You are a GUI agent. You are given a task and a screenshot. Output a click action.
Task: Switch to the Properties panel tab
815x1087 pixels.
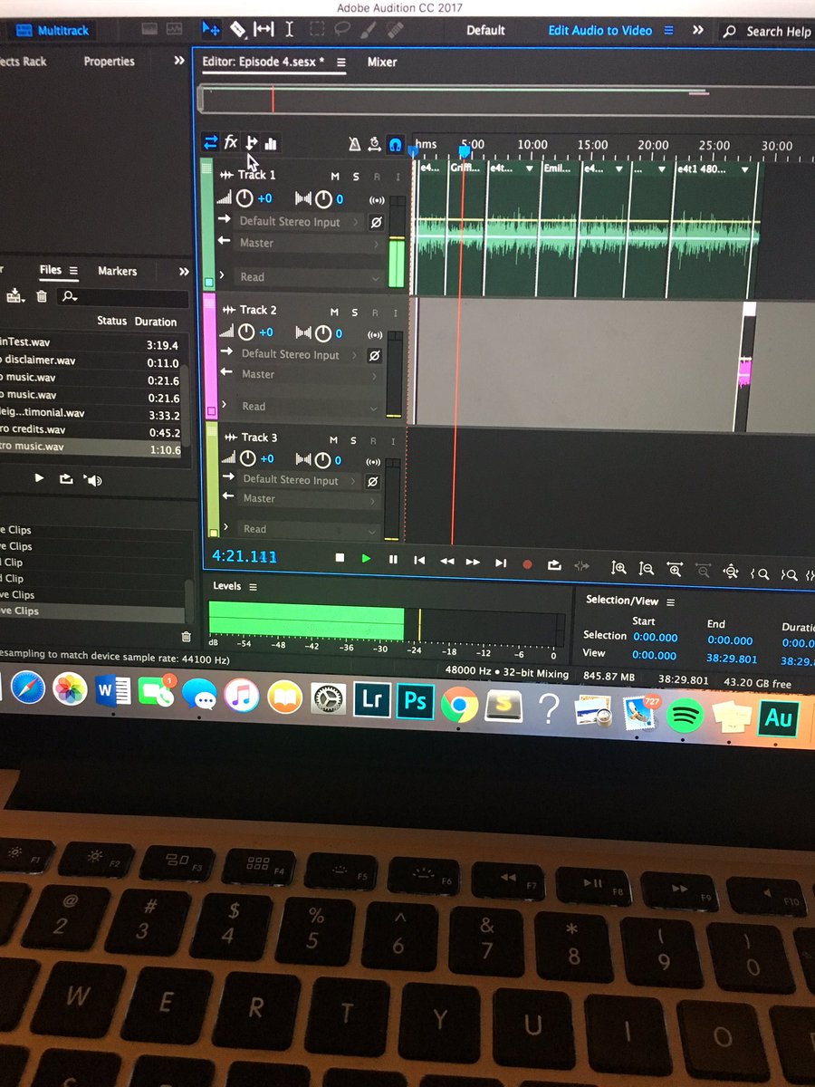(x=109, y=62)
